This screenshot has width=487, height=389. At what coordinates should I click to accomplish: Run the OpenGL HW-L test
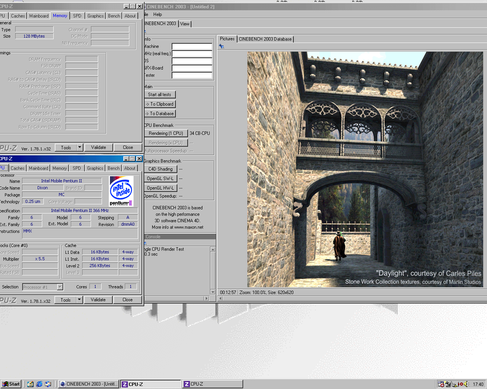pyautogui.click(x=161, y=188)
